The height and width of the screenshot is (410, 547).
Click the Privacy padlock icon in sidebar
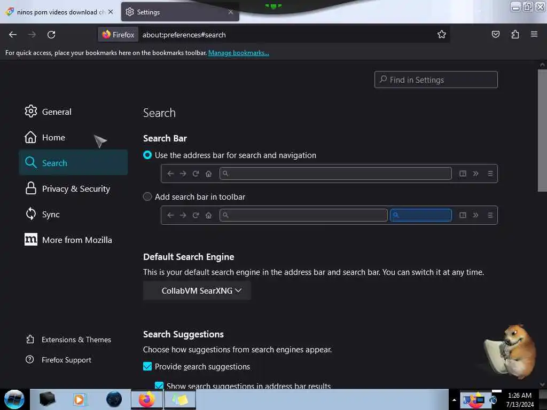tap(30, 188)
